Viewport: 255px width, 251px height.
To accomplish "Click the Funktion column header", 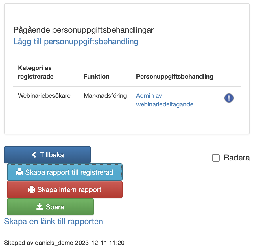I will [97, 77].
